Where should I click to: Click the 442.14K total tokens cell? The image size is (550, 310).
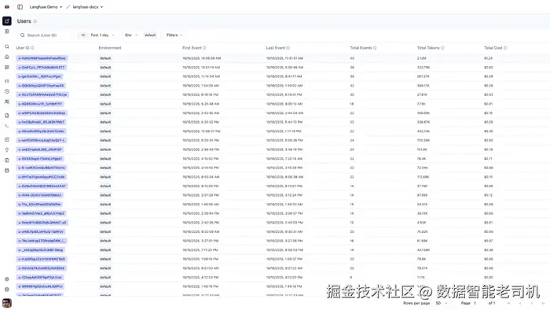(423, 131)
